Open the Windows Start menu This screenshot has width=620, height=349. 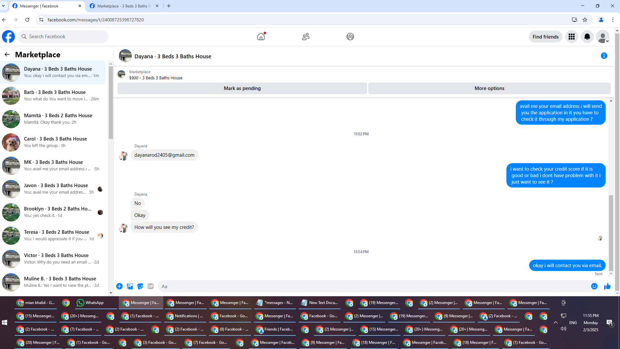tap(5, 322)
